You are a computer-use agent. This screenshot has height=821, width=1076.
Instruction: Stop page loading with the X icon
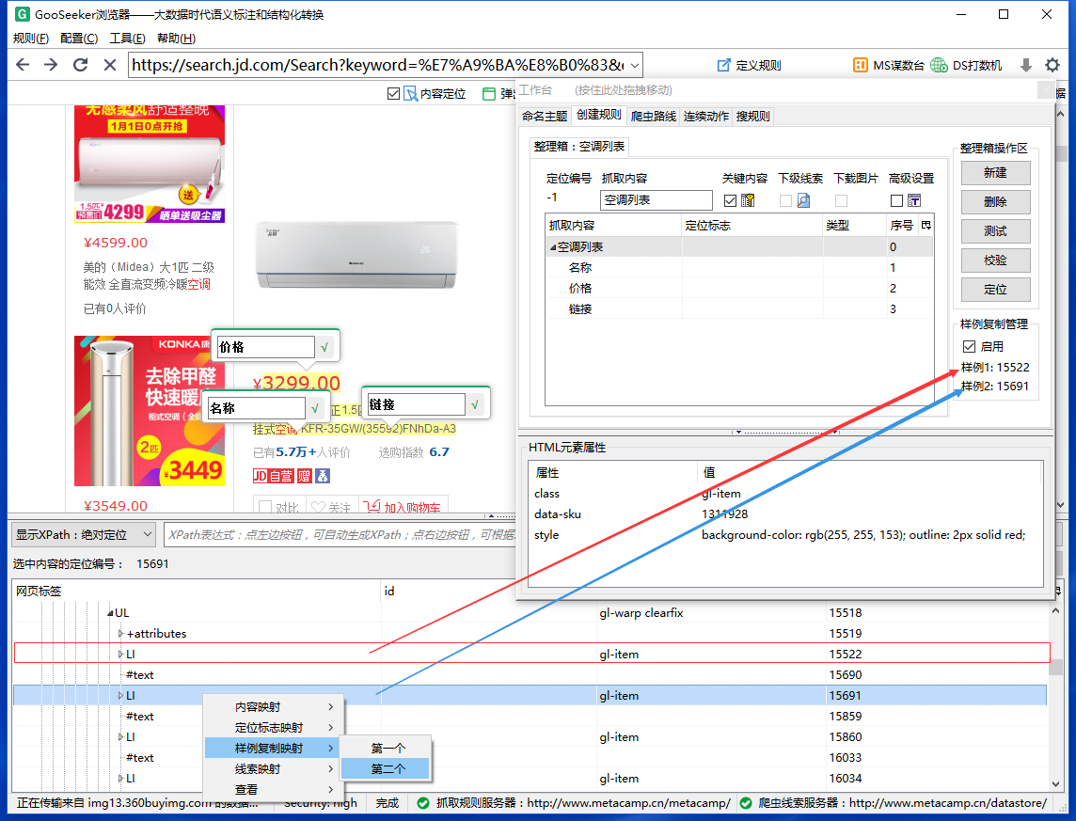point(110,65)
